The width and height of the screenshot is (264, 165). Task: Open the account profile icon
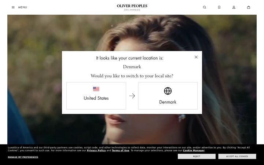[234, 7]
